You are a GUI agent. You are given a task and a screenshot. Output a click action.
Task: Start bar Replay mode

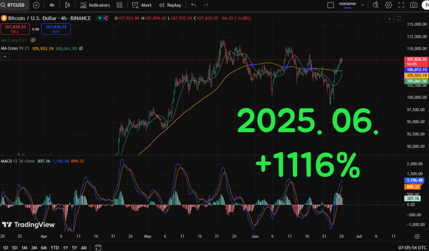click(x=170, y=5)
